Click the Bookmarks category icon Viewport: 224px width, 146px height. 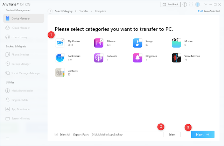click(x=60, y=58)
